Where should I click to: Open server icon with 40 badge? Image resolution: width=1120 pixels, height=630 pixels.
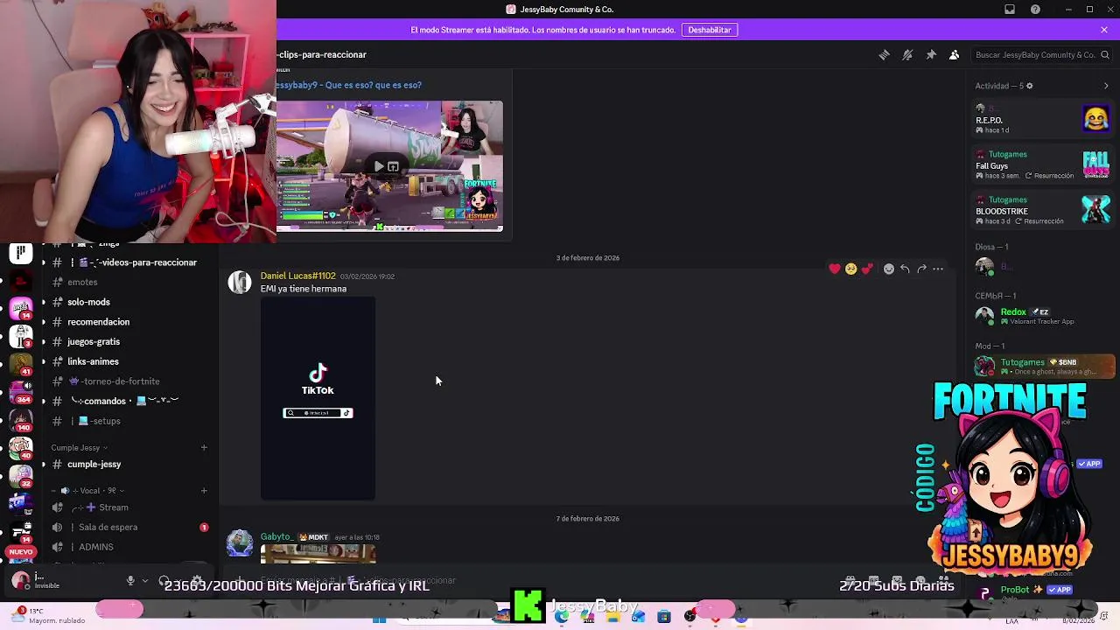[x=21, y=448]
